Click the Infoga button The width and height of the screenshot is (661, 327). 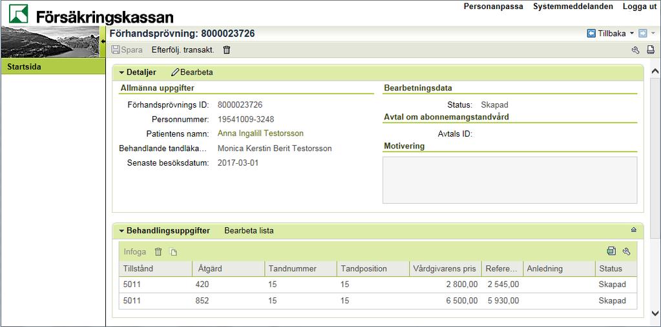point(135,252)
